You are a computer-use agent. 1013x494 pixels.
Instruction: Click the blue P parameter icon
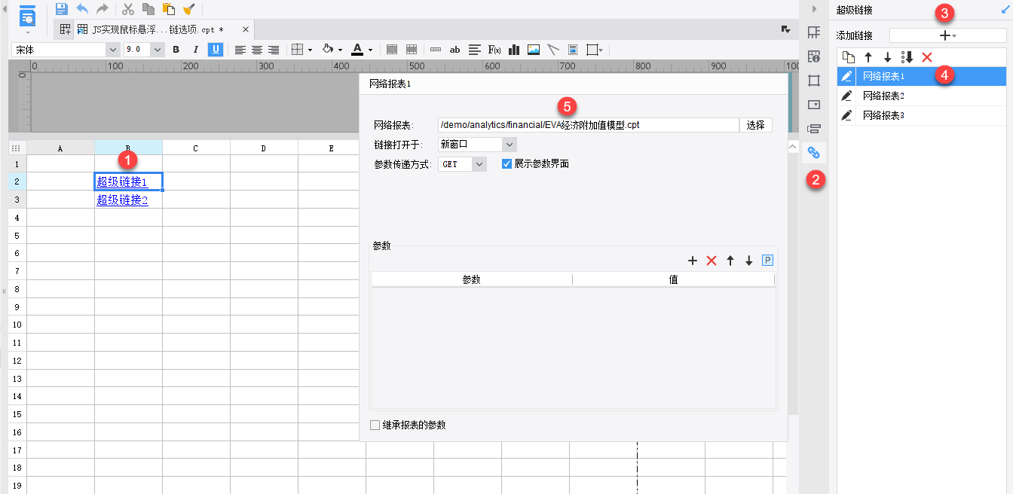[767, 261]
